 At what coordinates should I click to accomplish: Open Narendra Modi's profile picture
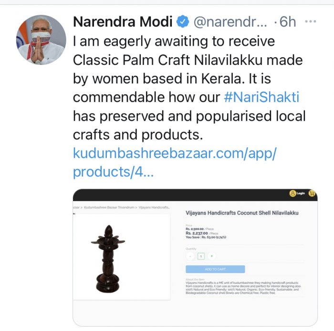pyautogui.click(x=41, y=40)
